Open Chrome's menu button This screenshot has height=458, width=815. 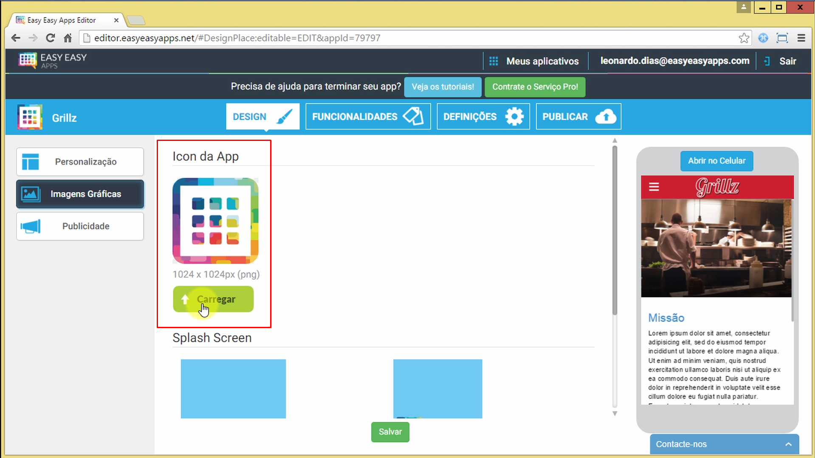point(801,38)
